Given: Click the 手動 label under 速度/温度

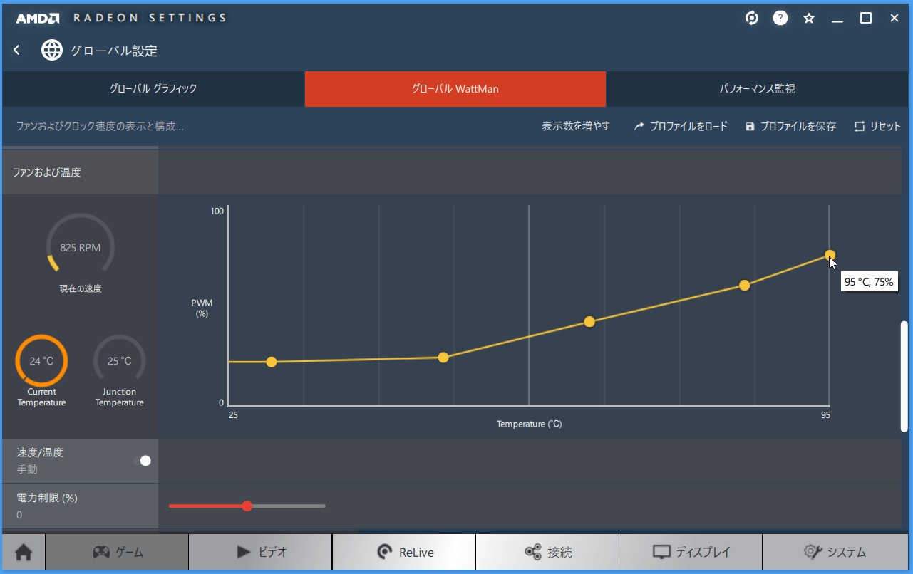Looking at the screenshot, I should pos(27,469).
